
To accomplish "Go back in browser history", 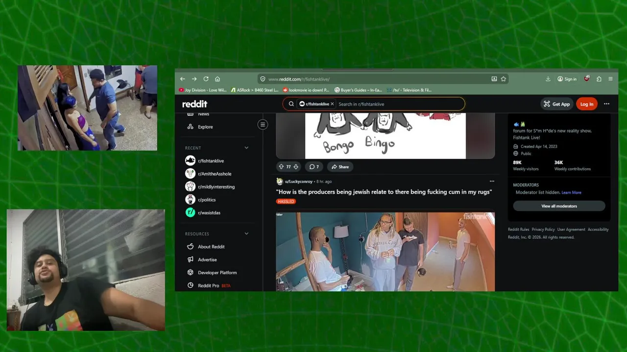I will coord(183,79).
